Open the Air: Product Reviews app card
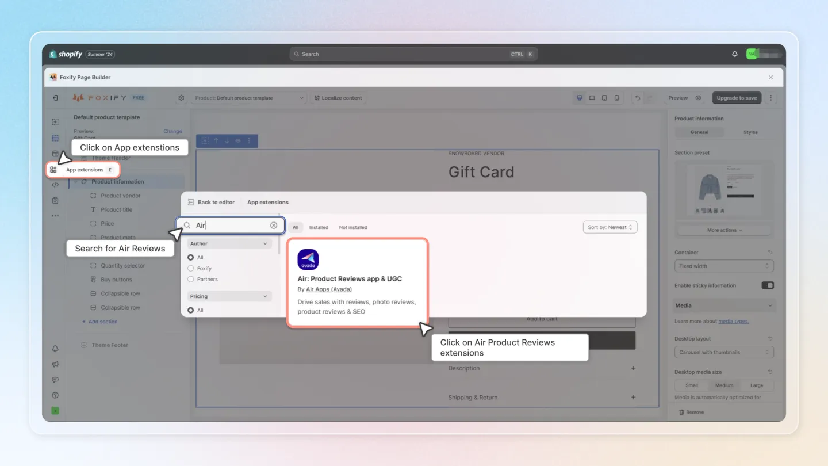This screenshot has height=466, width=828. [357, 282]
